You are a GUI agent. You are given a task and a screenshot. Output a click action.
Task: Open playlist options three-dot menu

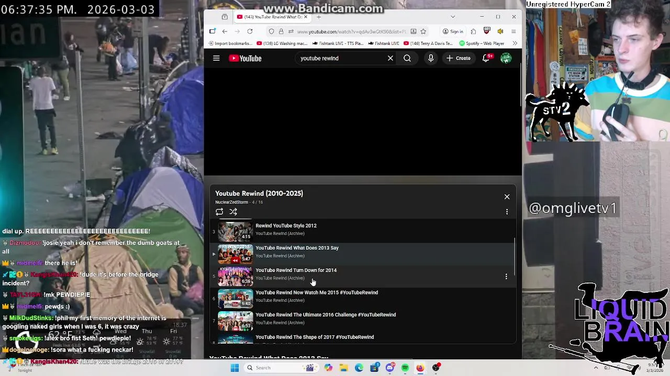click(507, 211)
